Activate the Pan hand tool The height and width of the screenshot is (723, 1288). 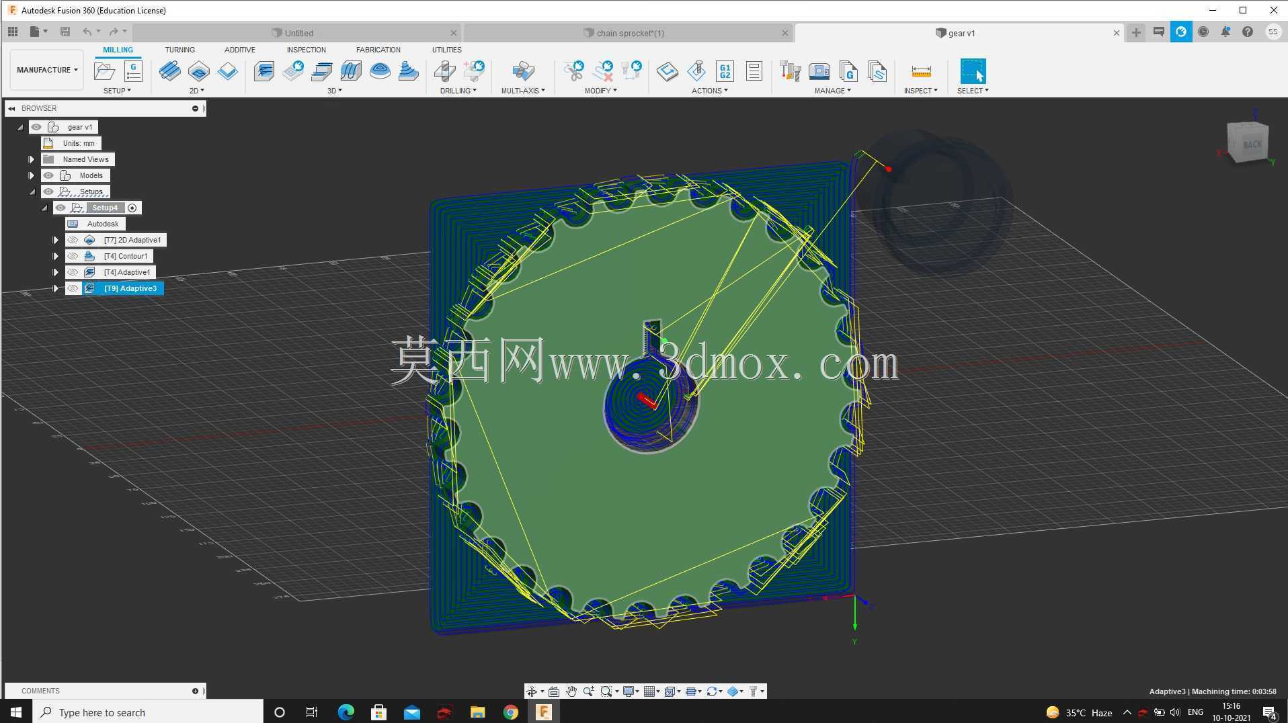[x=571, y=691]
